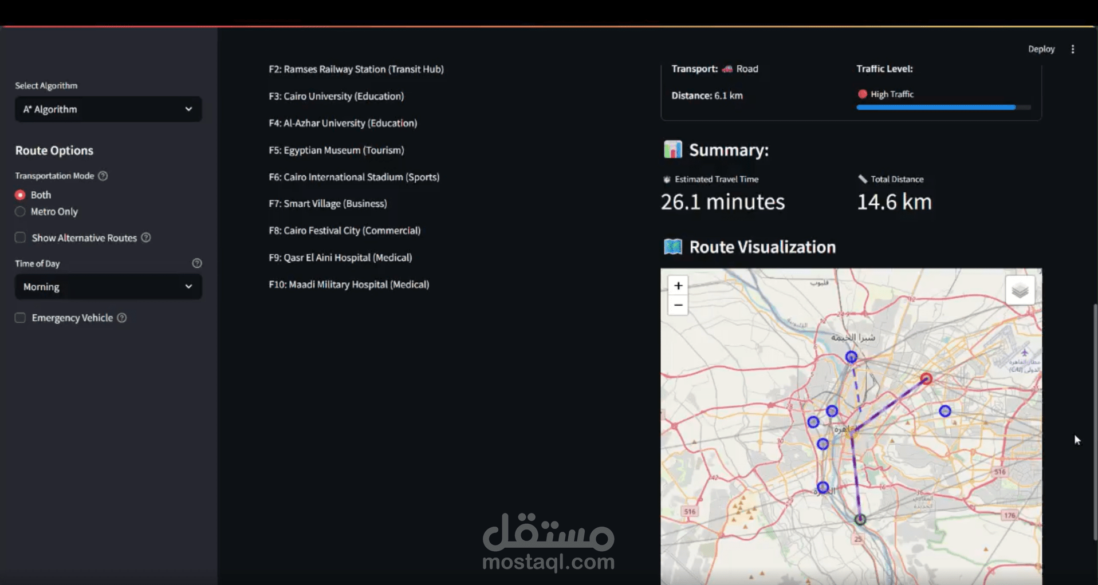
Task: Click the blue marker near Shubra El Kheima
Action: coord(851,357)
